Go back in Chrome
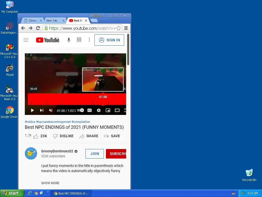Viewport: 262px width, 197px height. click(x=23, y=28)
